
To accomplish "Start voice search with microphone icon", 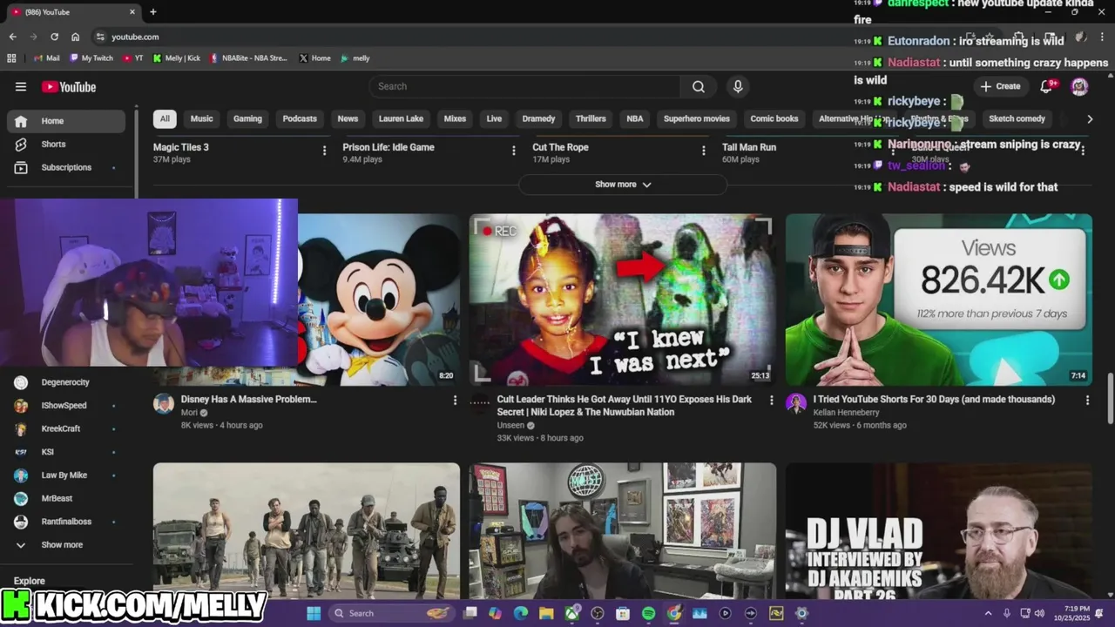I will coord(738,86).
